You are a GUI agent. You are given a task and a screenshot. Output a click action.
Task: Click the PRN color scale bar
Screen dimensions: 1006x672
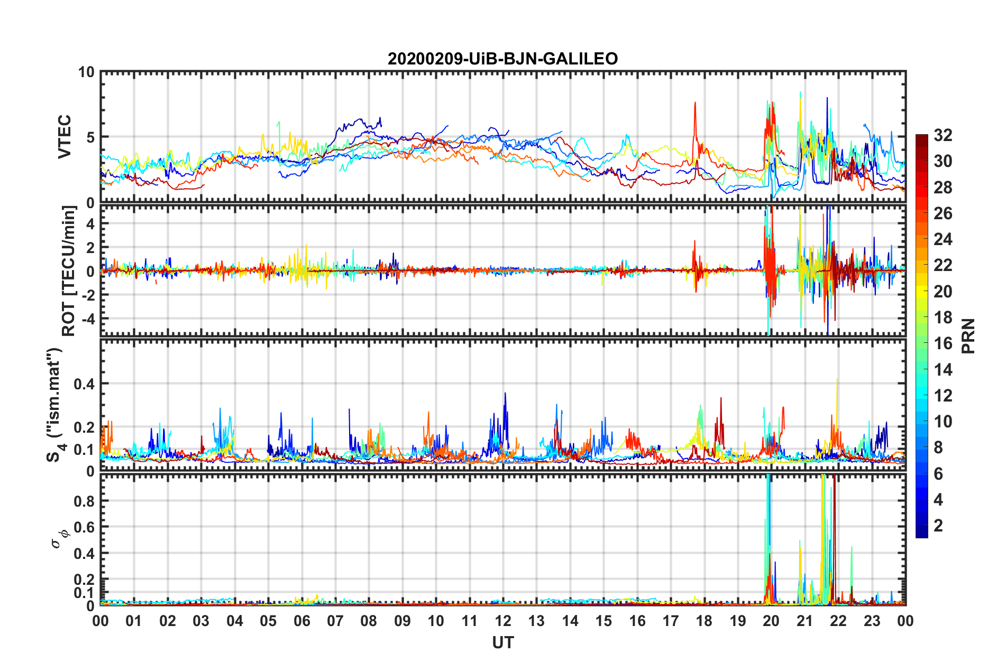tap(921, 336)
